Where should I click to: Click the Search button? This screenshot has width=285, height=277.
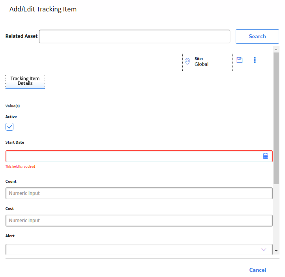(257, 36)
